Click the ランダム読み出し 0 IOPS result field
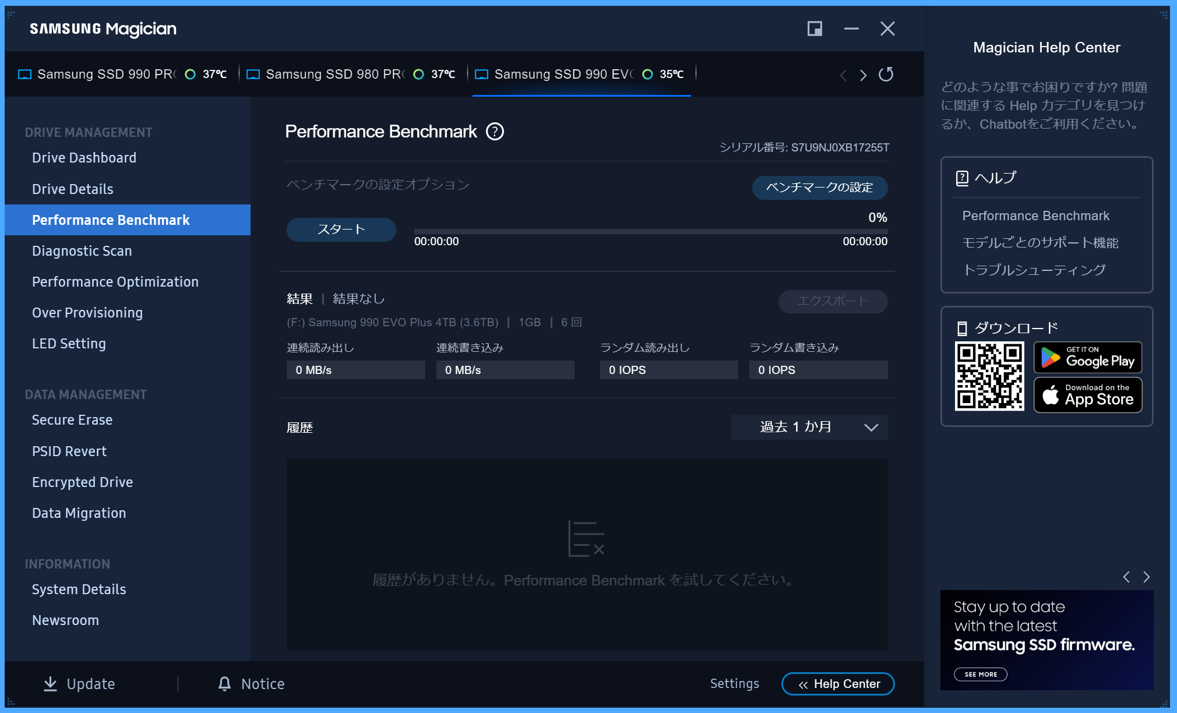Viewport: 1177px width, 713px height. coord(669,370)
